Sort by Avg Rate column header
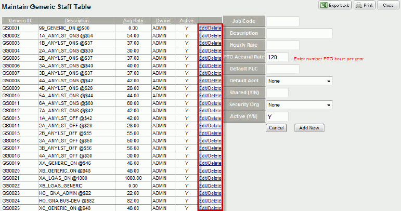The height and width of the screenshot is (211, 401). pos(133,21)
